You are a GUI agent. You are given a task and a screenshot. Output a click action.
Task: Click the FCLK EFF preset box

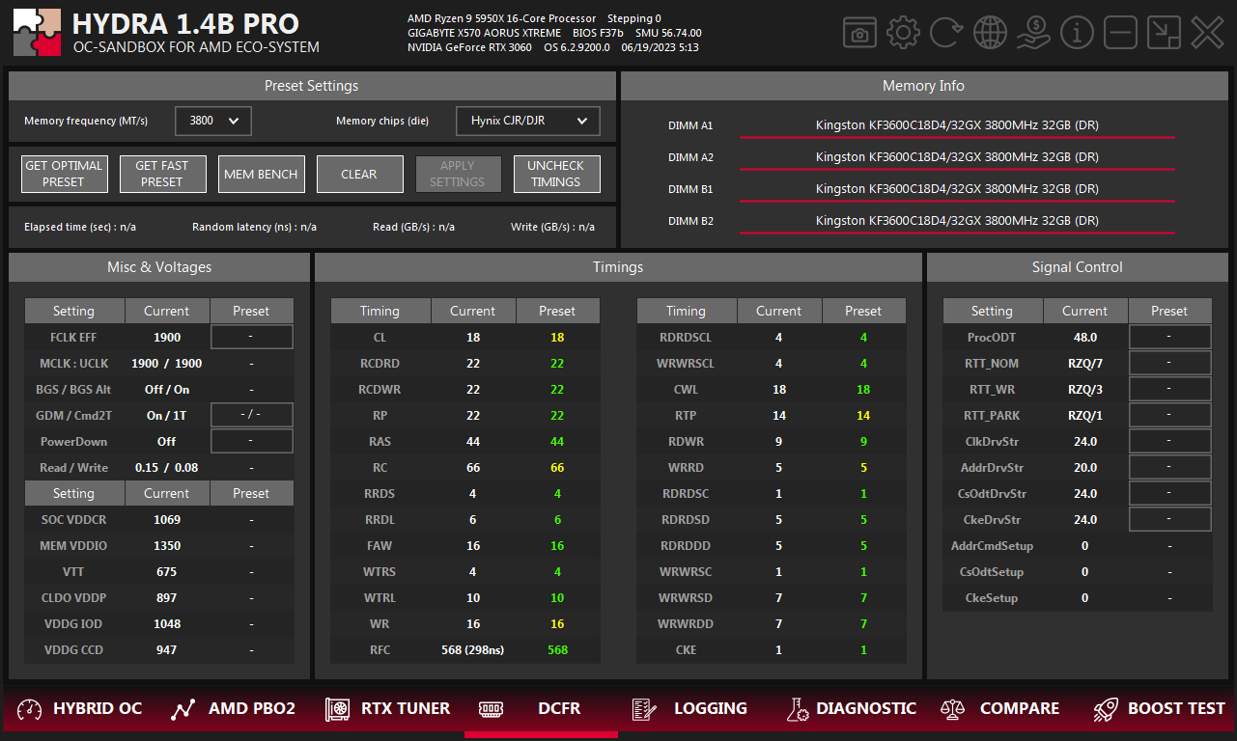[251, 337]
